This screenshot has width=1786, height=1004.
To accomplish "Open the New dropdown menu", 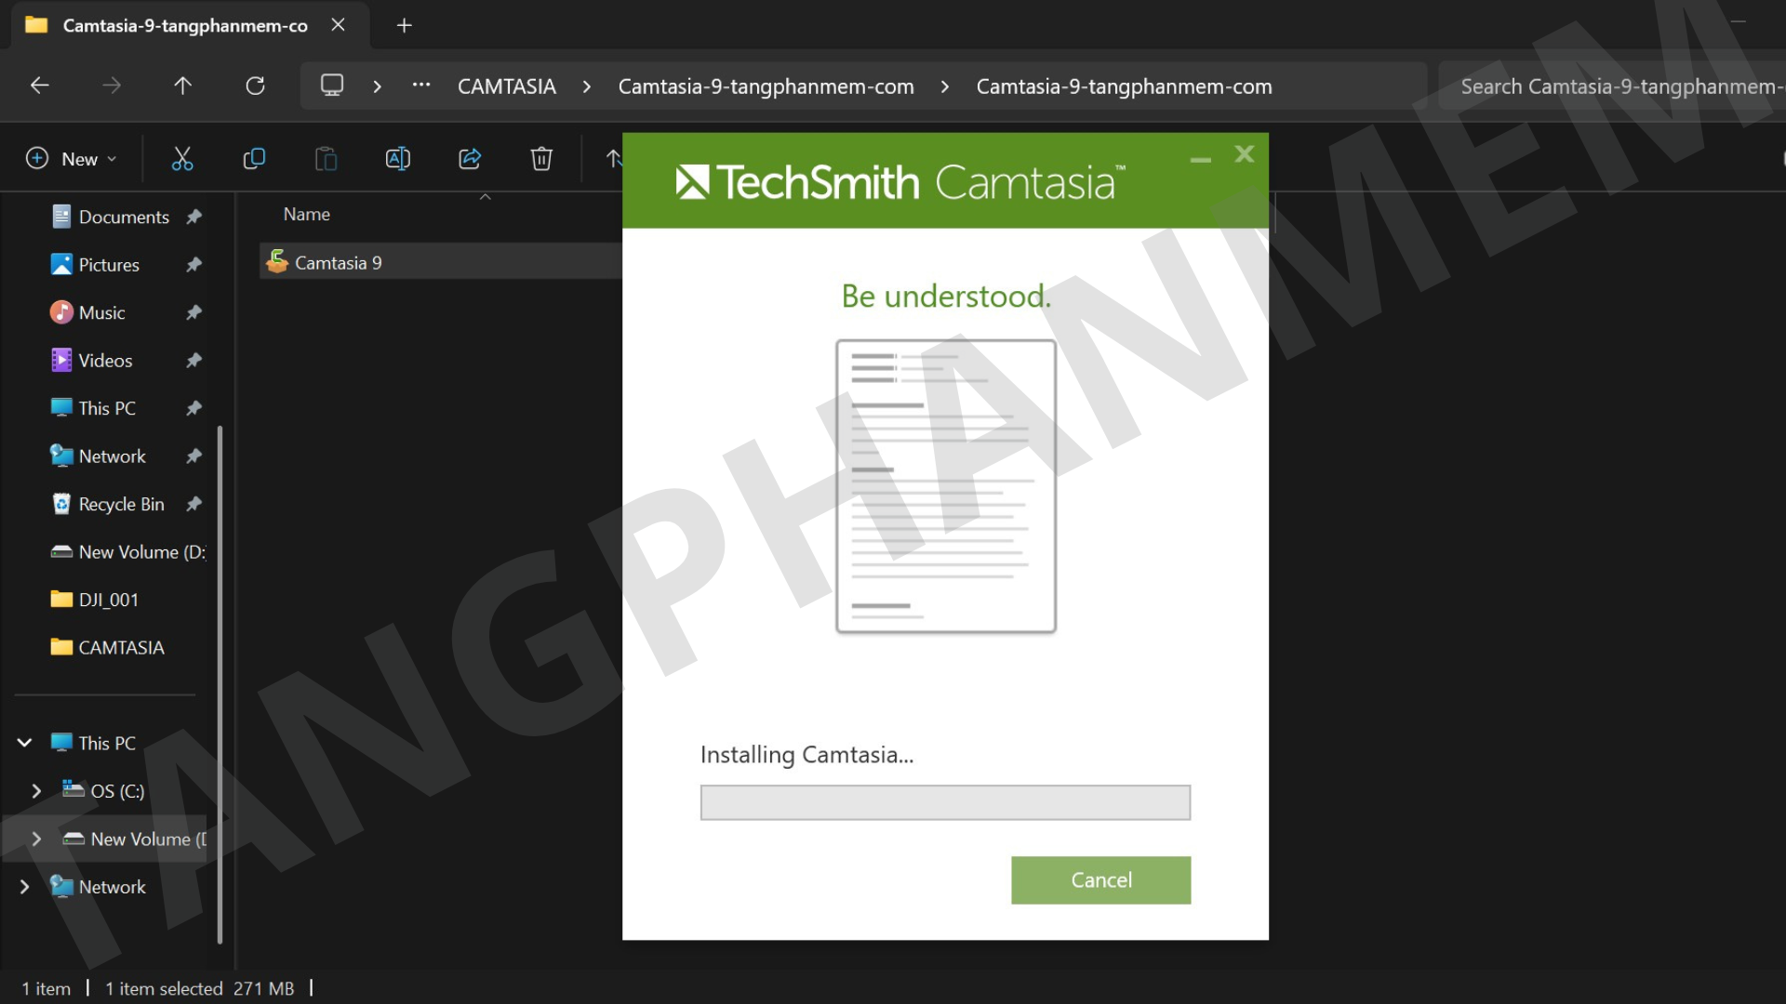I will (72, 159).
